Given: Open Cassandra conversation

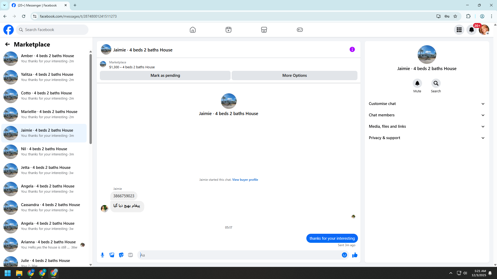Looking at the screenshot, I should 44,208.
